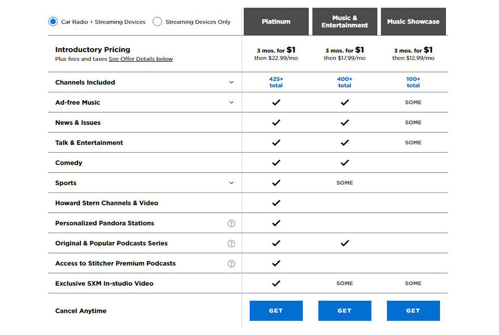The width and height of the screenshot is (499, 335).
Task: Expand the Ad-free Music row
Action: coord(231,102)
